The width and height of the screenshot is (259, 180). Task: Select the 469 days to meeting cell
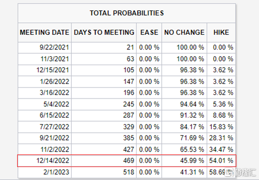(x=104, y=161)
